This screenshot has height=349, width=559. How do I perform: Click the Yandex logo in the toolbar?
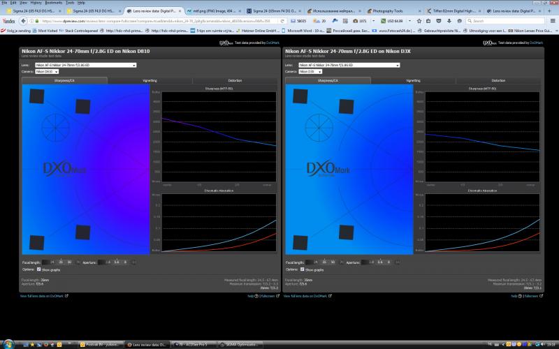8,21
